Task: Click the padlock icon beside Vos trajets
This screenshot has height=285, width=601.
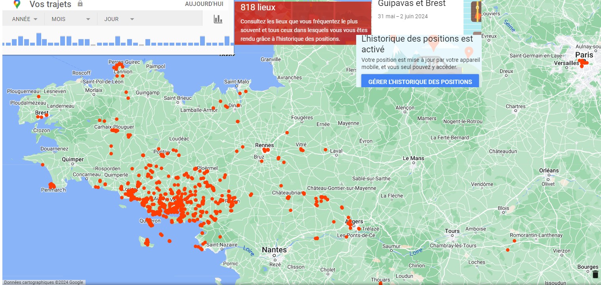Action: click(80, 4)
